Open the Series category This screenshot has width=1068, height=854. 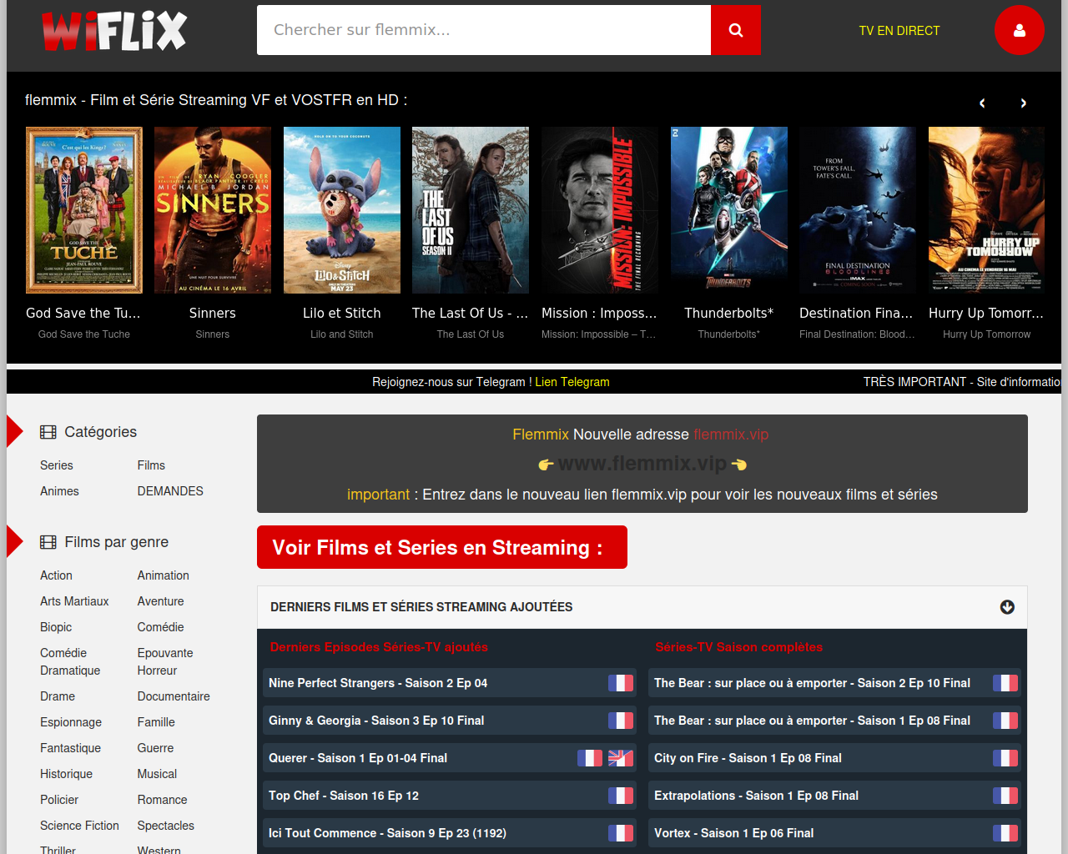[57, 465]
